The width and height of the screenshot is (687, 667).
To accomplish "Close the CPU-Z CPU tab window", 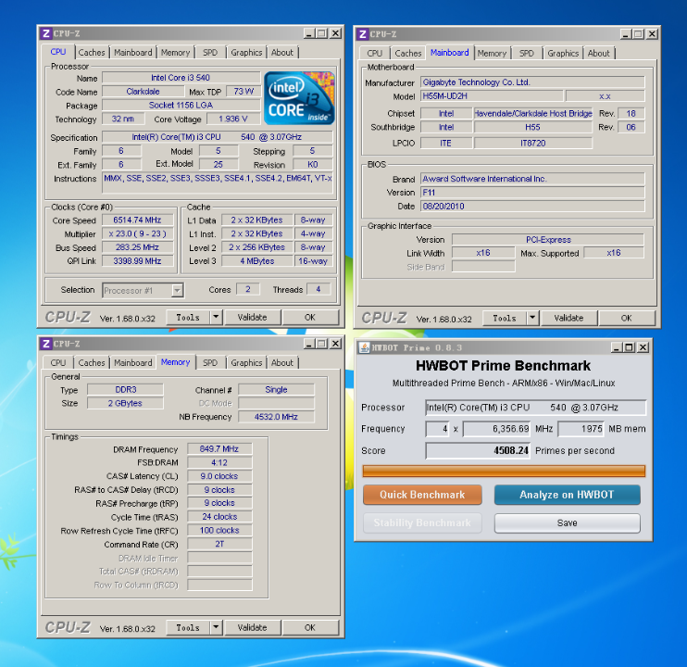I will point(335,33).
